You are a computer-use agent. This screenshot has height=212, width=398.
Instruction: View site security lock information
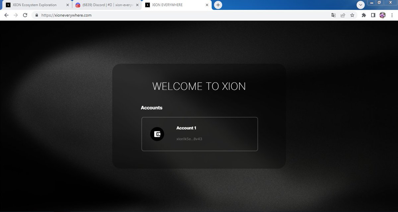click(x=37, y=15)
